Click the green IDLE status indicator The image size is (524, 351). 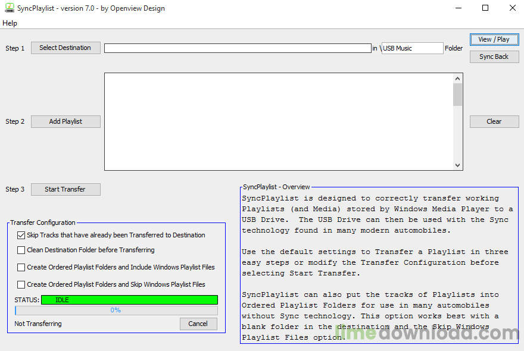click(x=129, y=300)
